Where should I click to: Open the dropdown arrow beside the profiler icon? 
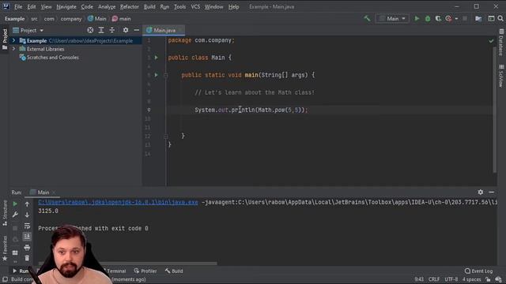click(x=456, y=19)
